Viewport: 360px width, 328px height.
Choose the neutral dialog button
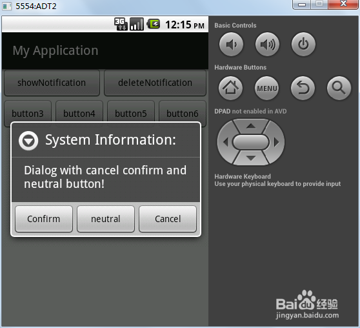pos(106,219)
